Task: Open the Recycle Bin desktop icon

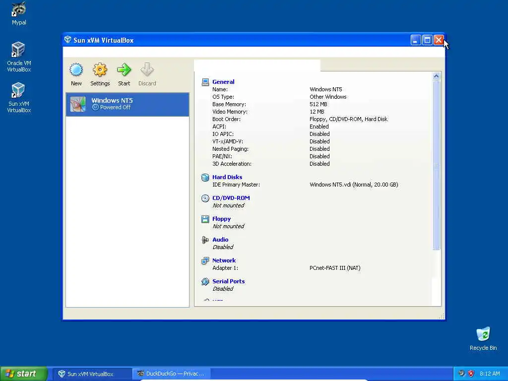Action: click(x=483, y=334)
